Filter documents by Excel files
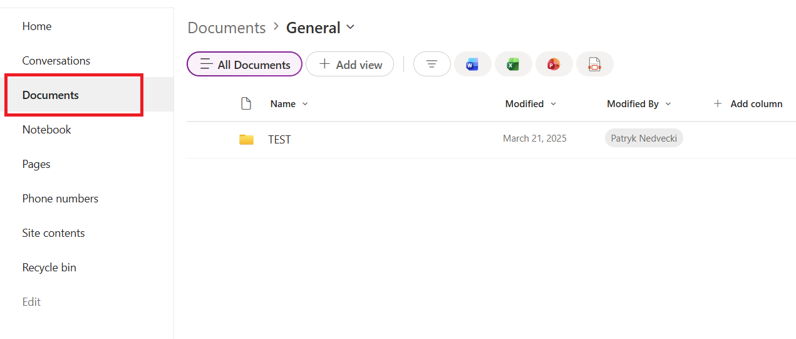The width and height of the screenshot is (796, 339). (x=513, y=64)
